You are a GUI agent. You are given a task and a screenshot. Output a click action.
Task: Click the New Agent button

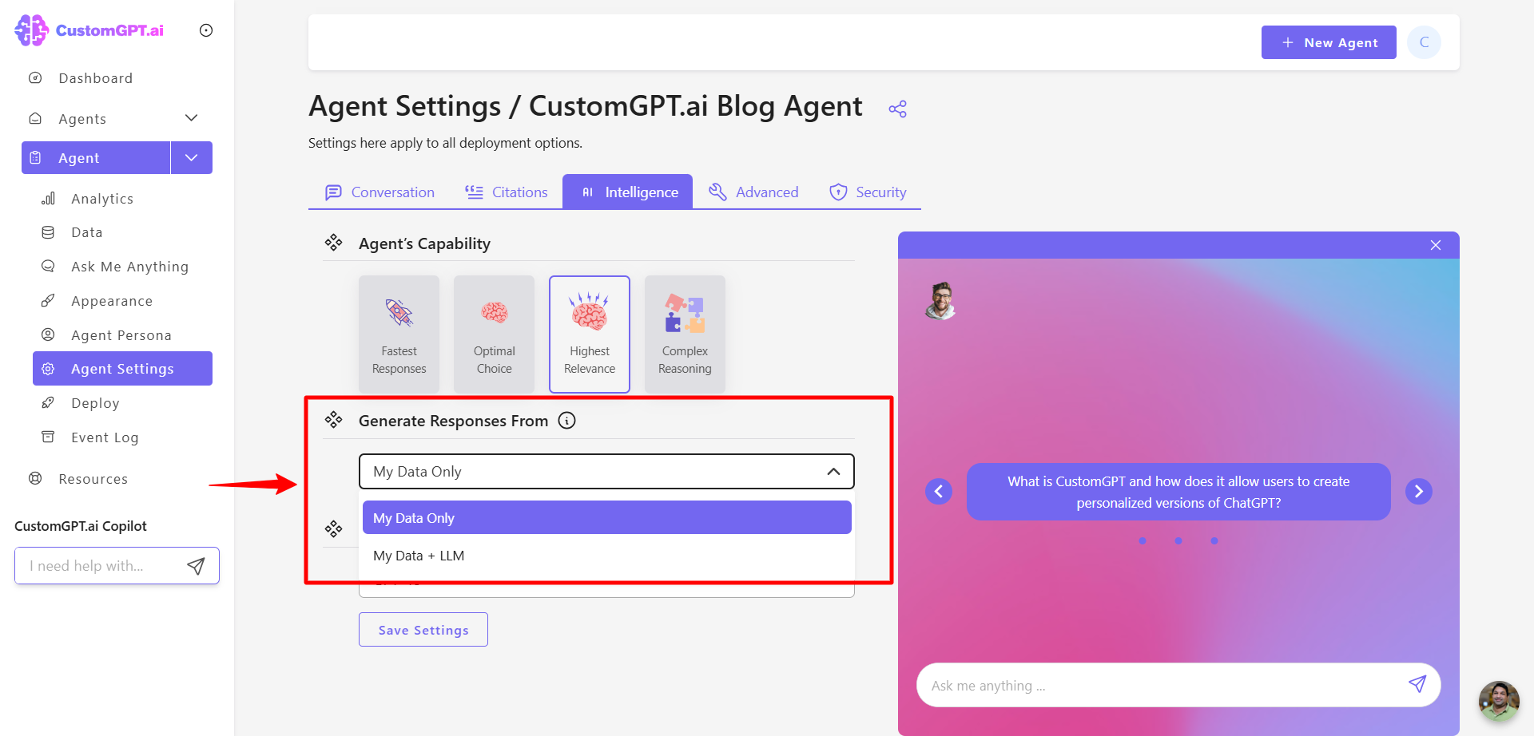pyautogui.click(x=1329, y=42)
